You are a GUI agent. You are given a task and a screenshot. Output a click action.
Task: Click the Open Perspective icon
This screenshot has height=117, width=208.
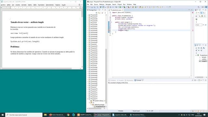(203, 7)
